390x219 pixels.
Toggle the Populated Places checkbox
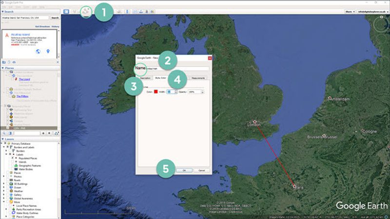click(13, 158)
